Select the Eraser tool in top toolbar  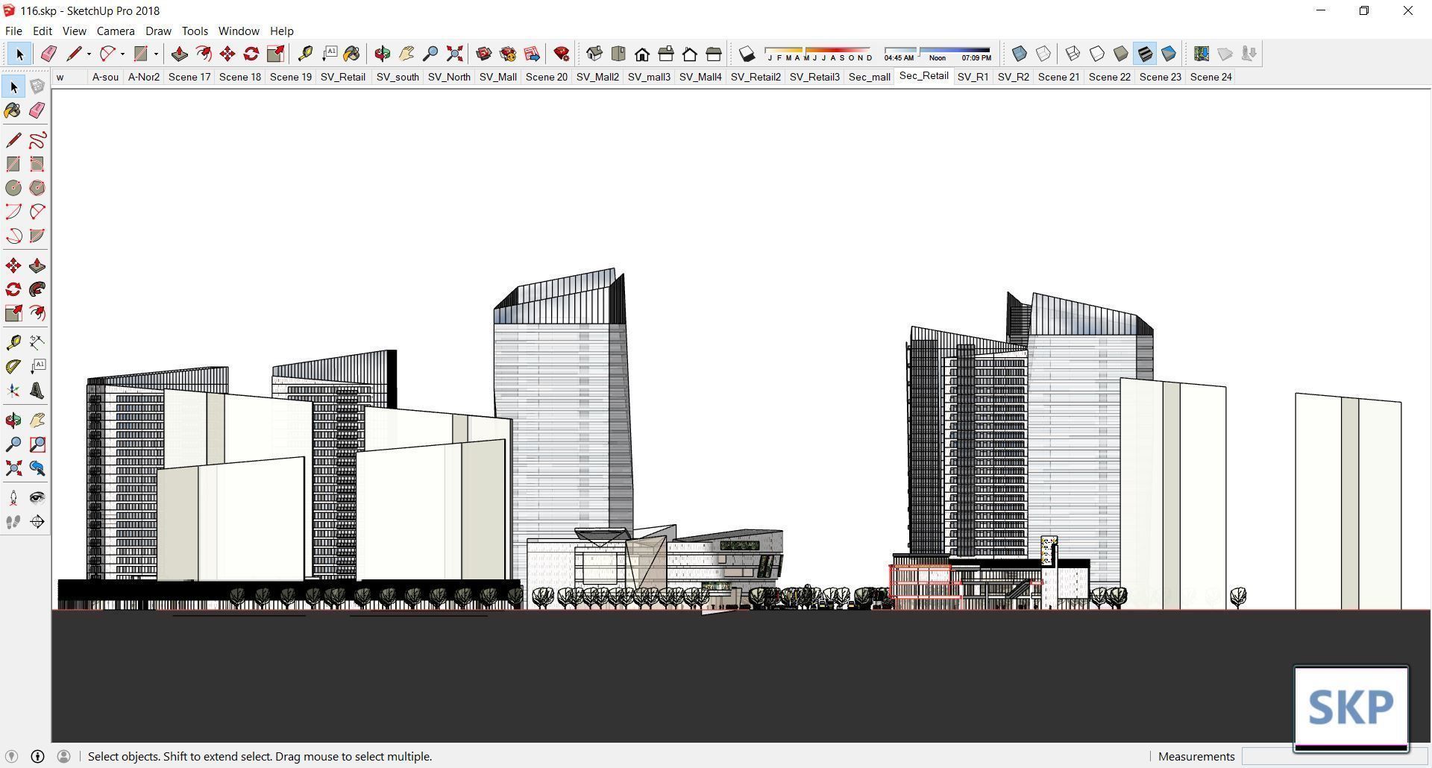(48, 54)
